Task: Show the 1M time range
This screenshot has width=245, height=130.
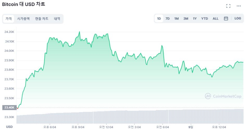Action: 176,19
